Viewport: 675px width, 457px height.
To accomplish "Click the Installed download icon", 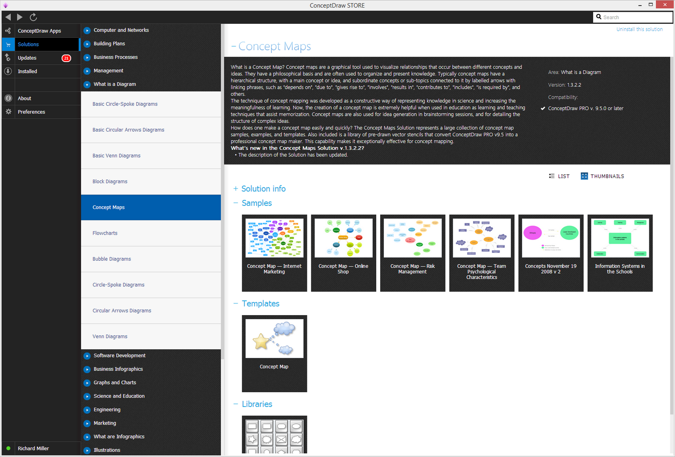I will pos(8,71).
